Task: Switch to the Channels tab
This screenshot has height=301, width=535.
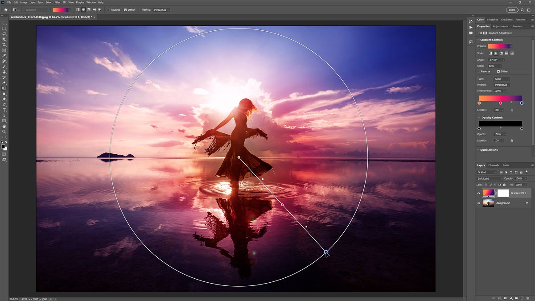Action: pyautogui.click(x=494, y=165)
